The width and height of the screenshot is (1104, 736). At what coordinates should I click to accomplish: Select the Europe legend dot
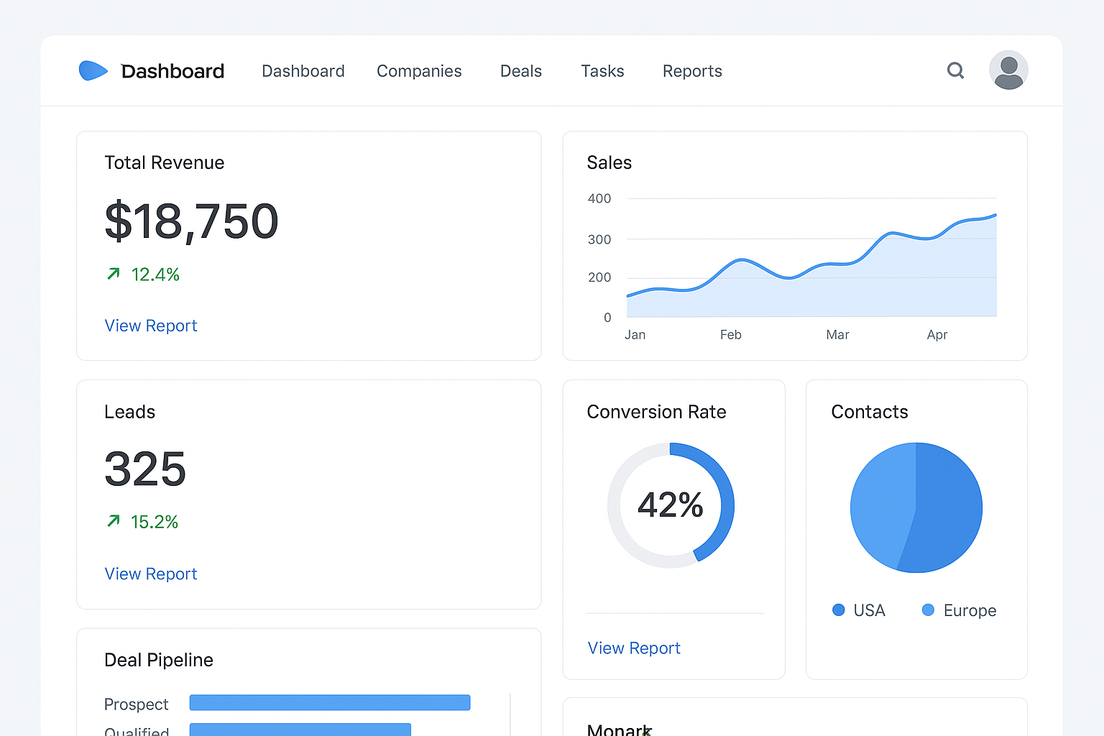pos(928,609)
